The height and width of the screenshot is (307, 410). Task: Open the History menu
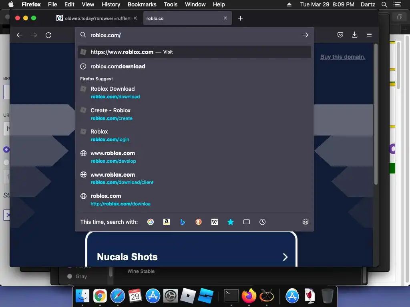click(111, 4)
